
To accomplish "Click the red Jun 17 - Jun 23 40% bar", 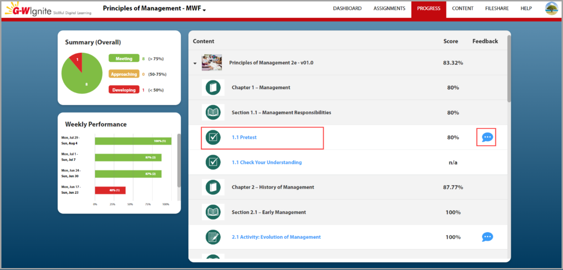I will coord(110,190).
